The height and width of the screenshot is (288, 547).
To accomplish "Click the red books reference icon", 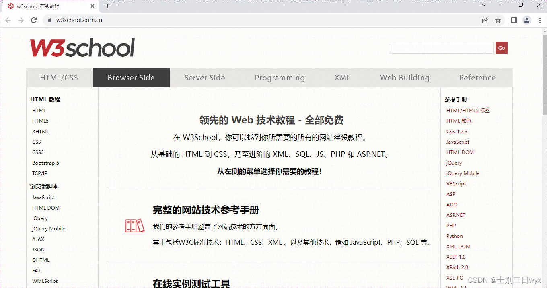I will point(134,226).
